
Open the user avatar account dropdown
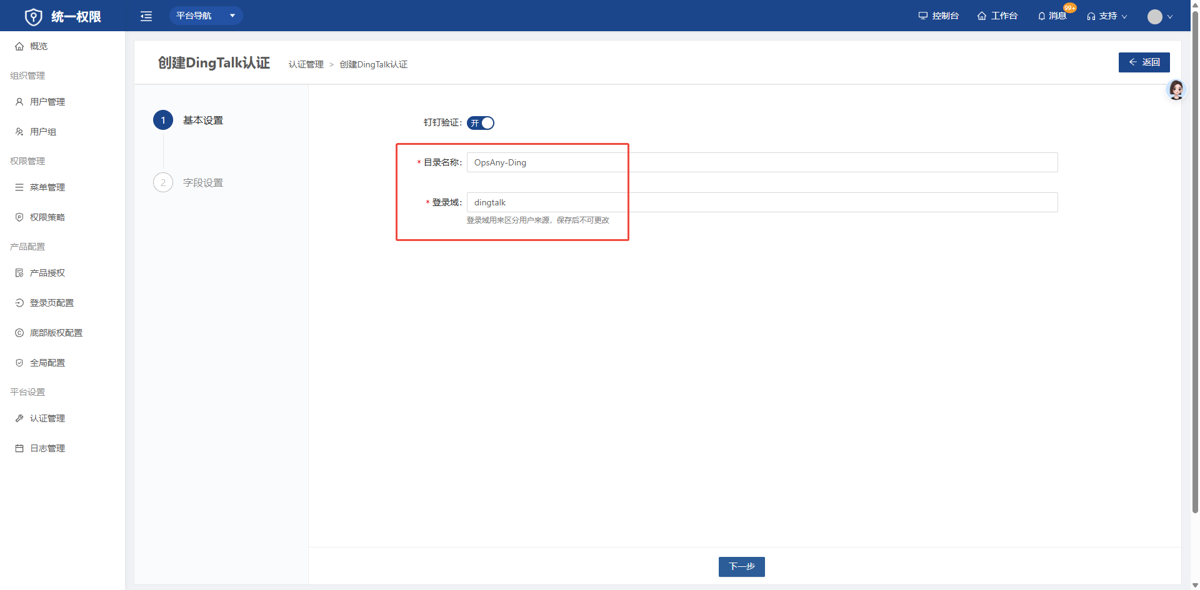point(1159,17)
